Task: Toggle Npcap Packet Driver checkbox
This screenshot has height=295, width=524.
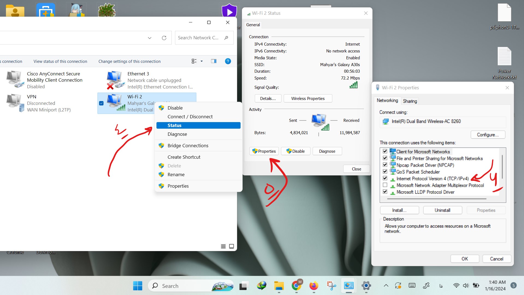Action: click(x=385, y=165)
